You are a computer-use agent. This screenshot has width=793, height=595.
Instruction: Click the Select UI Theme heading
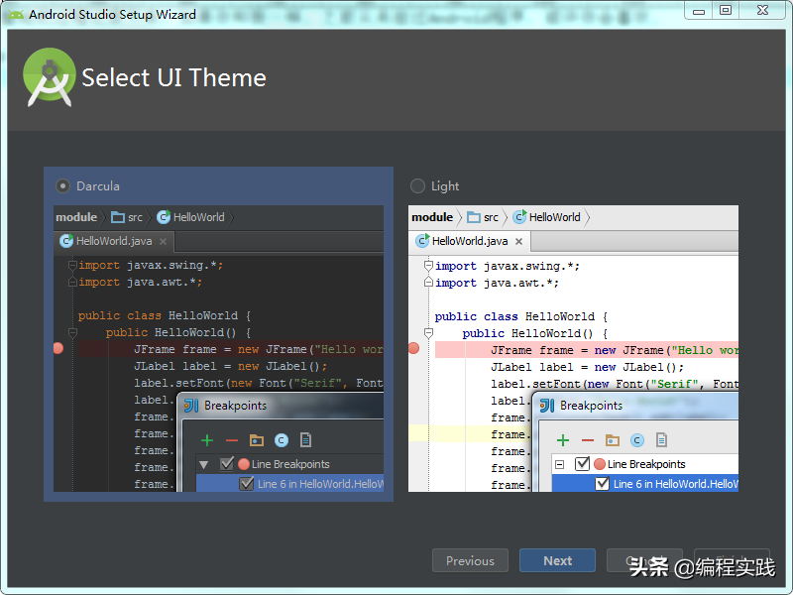tap(174, 78)
